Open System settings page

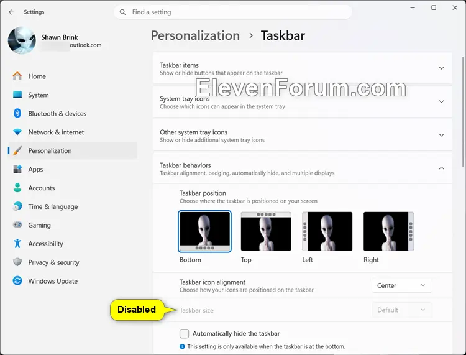[73, 95]
